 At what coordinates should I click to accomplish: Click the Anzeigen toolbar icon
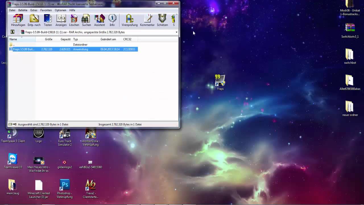[x=61, y=20]
